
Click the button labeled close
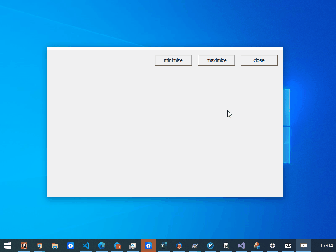(x=259, y=60)
